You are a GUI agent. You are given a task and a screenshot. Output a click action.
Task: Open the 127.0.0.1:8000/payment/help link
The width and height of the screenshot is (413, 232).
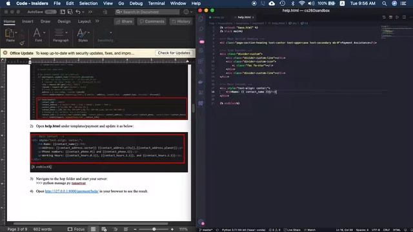72,191
